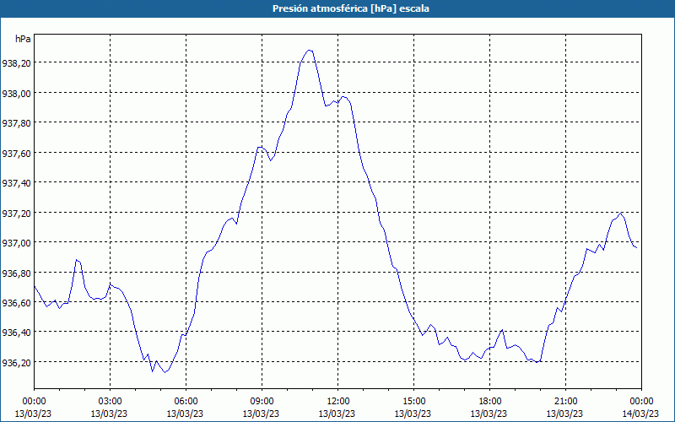The width and height of the screenshot is (675, 422).
Task: Click the 21:00 time axis label
Action: point(565,402)
